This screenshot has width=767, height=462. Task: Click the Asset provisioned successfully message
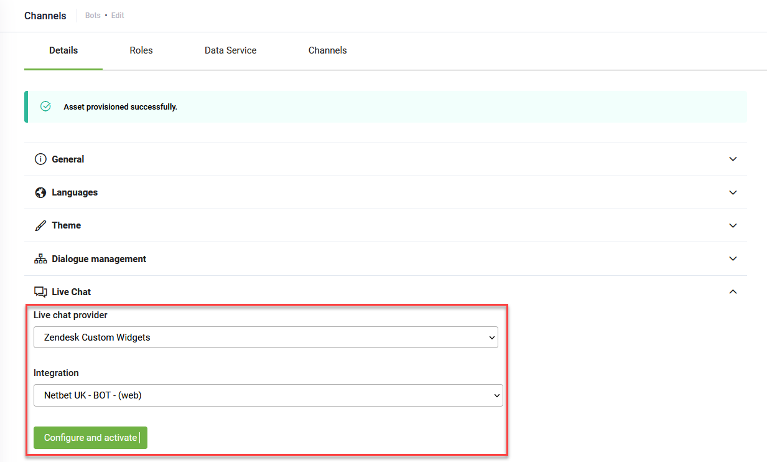121,107
